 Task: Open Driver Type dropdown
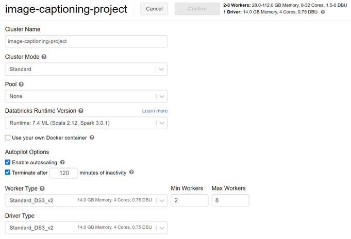click(86, 228)
